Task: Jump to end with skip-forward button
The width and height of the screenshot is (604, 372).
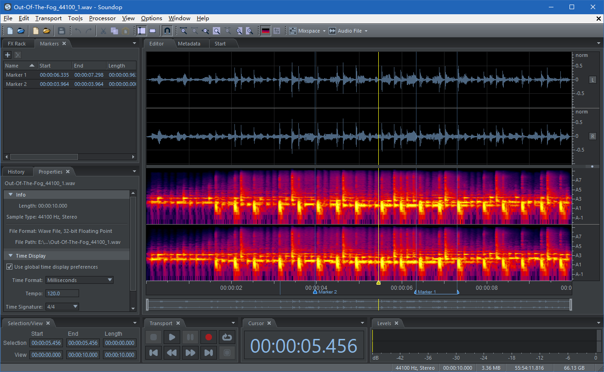Action: pyautogui.click(x=208, y=353)
